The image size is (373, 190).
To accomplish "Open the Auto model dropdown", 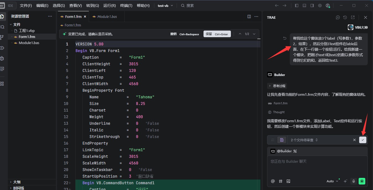I will tap(332, 181).
